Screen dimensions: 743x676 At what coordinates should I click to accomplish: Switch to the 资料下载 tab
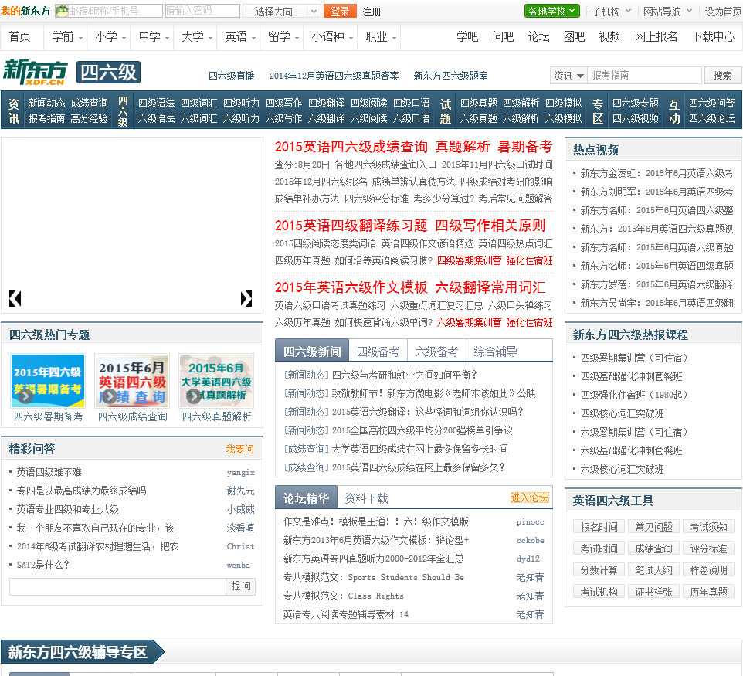click(366, 498)
